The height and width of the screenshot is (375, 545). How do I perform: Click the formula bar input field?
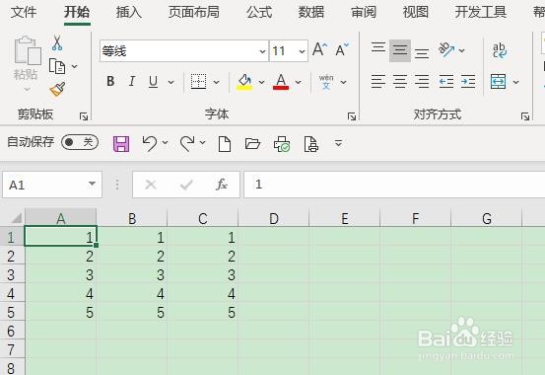[x=394, y=185]
